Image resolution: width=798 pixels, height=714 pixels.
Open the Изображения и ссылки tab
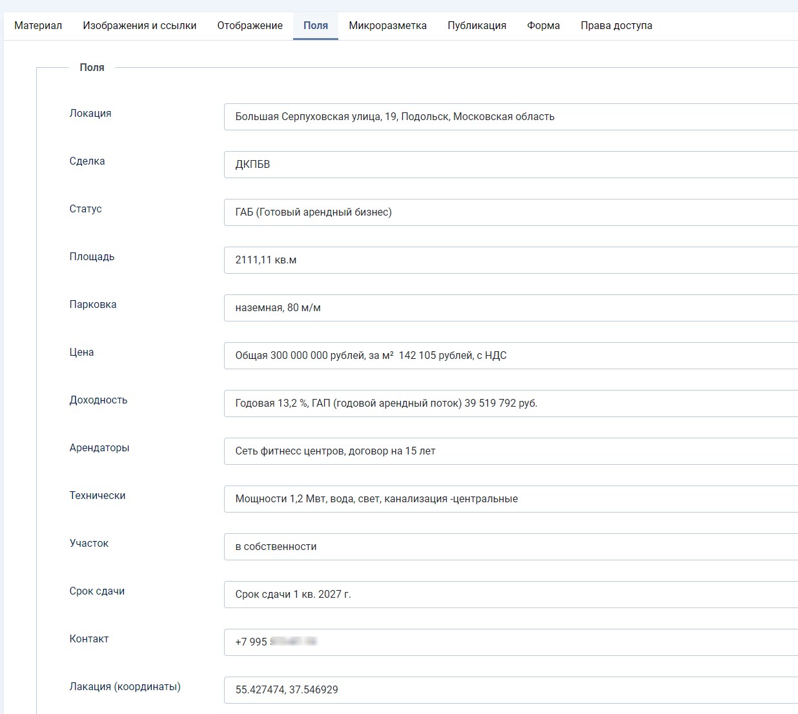[139, 26]
